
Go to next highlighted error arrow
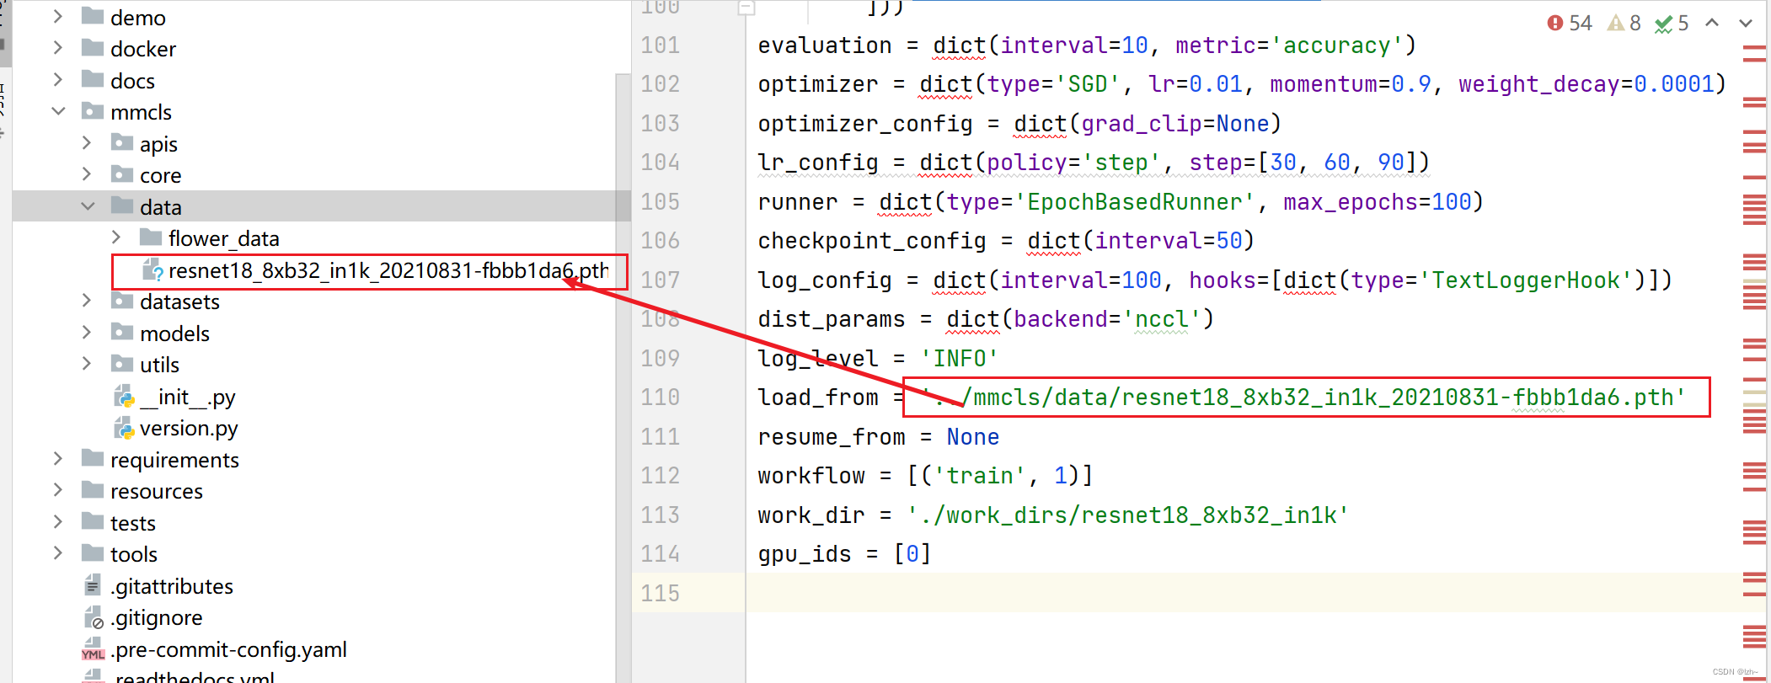pos(1746,23)
